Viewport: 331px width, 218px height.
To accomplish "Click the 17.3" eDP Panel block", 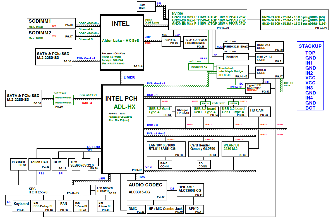I will pyautogui.click(x=195, y=42).
